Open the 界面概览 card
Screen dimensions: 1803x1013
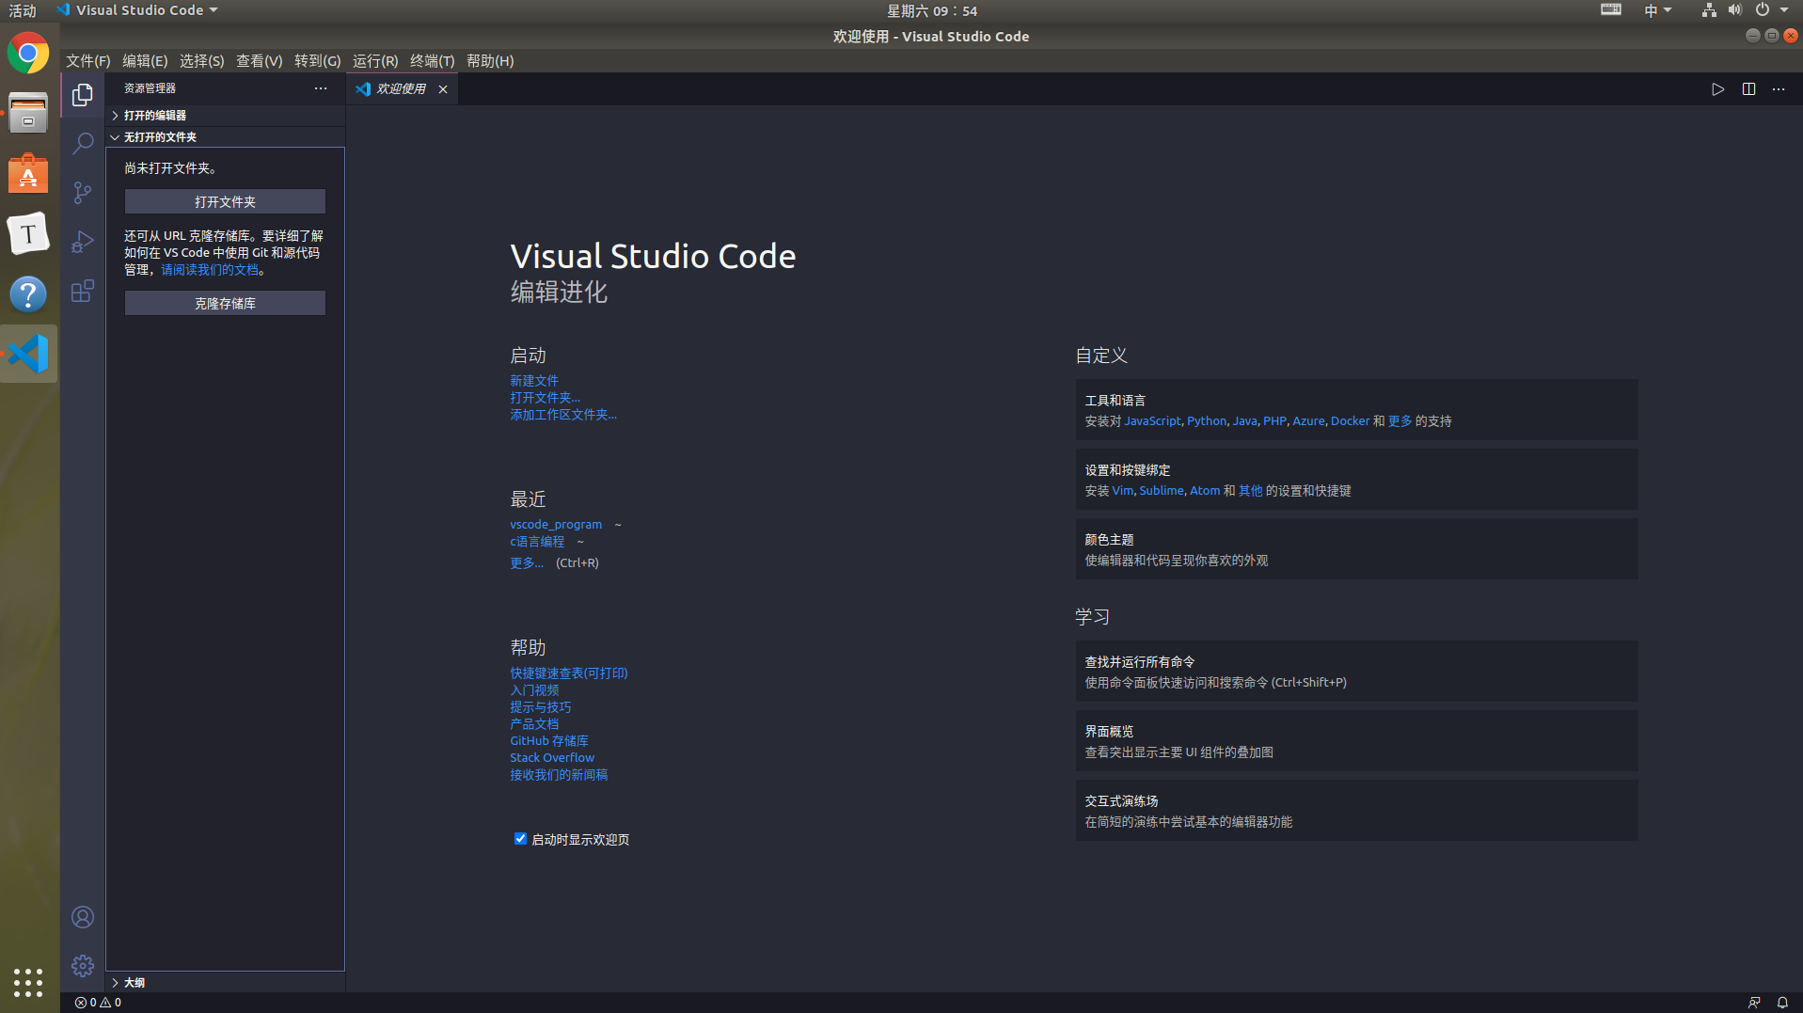coord(1356,741)
